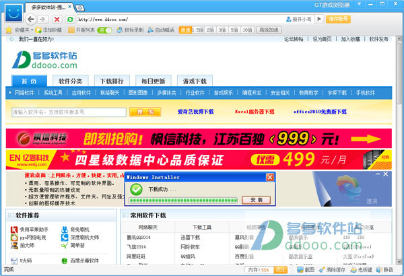Viewport: 404px width, 276px height.
Task: Select 2倍 speed option
Action: pyautogui.click(x=210, y=30)
